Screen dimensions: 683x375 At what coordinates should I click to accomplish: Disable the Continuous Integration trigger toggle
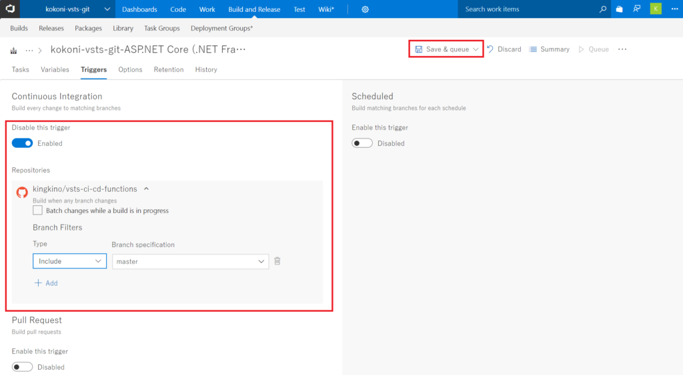[23, 143]
